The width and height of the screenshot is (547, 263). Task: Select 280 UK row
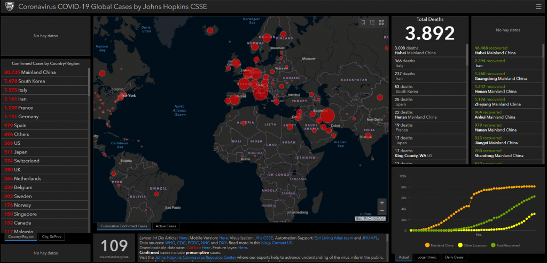(x=45, y=170)
